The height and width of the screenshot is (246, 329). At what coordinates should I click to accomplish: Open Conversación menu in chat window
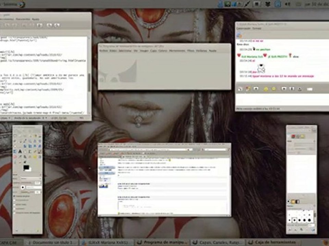tap(243, 28)
